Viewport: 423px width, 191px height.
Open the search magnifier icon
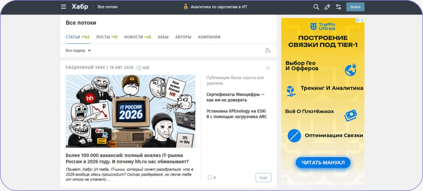(316, 7)
